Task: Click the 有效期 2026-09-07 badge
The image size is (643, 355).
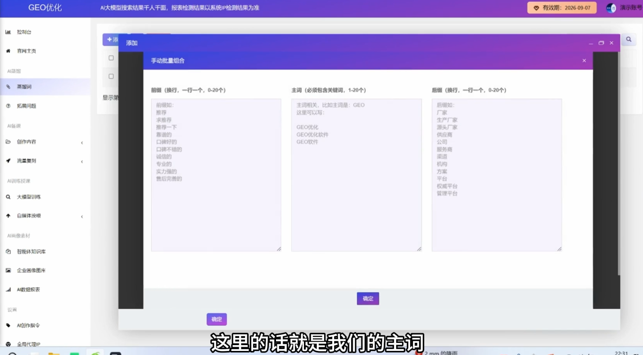Action: pos(561,8)
